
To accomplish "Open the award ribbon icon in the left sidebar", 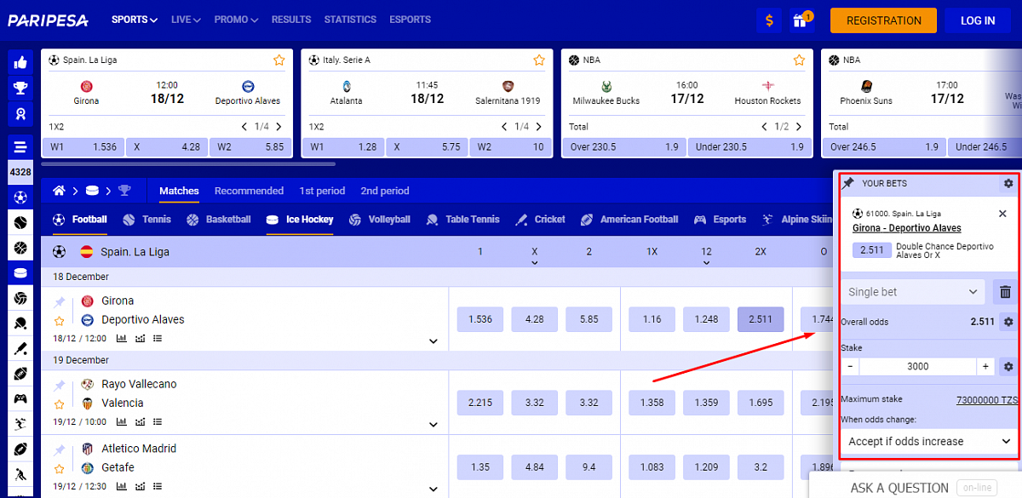I will coord(20,113).
